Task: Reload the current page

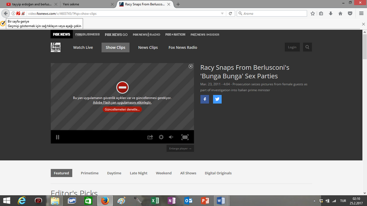Action: click(x=230, y=13)
